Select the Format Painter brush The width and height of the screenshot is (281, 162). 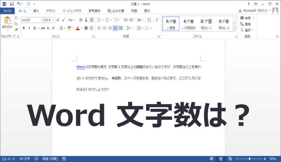click(16, 30)
